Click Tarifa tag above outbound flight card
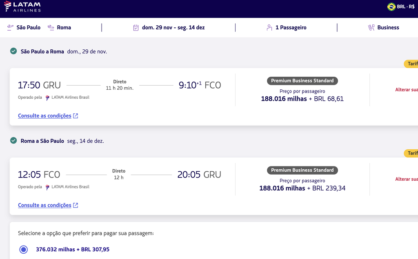 click(411, 64)
